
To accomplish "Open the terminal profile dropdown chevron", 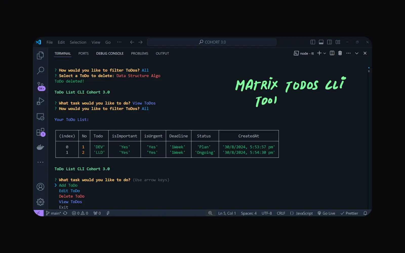I will coord(325,53).
